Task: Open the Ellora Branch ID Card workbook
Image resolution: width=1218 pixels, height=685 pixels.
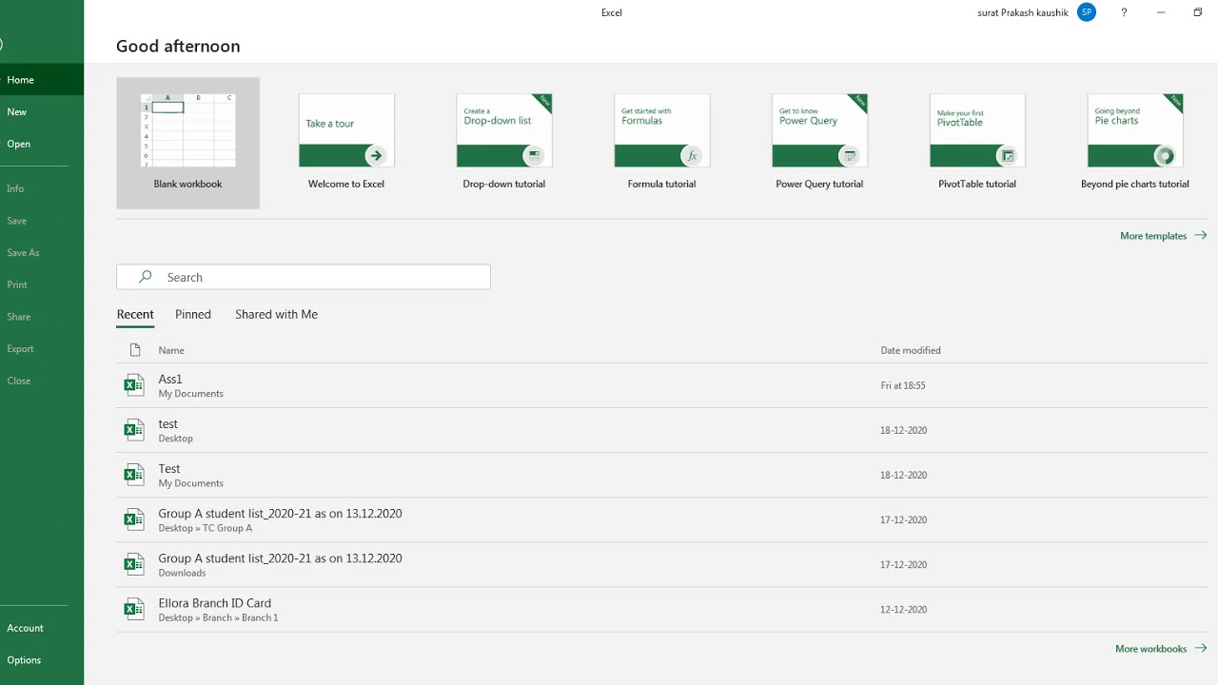Action: (662, 609)
